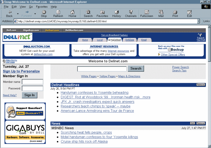Go to Home via toolbar icon

73,14
